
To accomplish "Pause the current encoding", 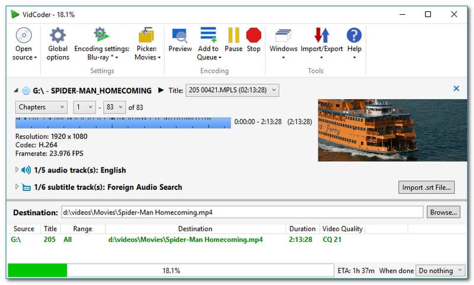I will (x=233, y=35).
